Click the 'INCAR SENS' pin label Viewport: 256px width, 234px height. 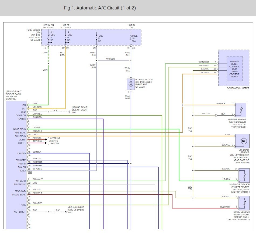point(19,129)
